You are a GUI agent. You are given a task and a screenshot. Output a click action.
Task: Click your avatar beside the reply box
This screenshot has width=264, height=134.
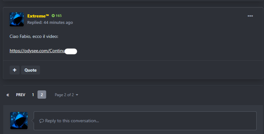coord(19,121)
